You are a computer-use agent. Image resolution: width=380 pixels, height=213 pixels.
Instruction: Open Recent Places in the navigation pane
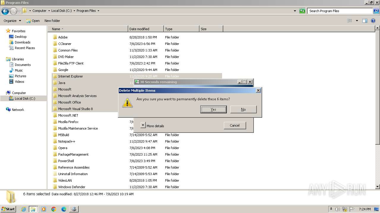point(25,48)
